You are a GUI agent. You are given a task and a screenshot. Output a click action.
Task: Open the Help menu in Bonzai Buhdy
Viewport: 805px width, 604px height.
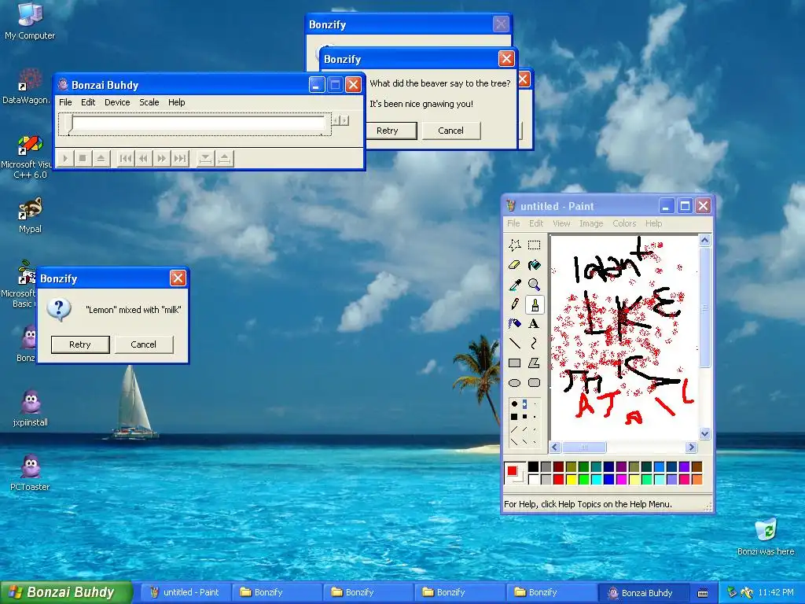click(177, 102)
